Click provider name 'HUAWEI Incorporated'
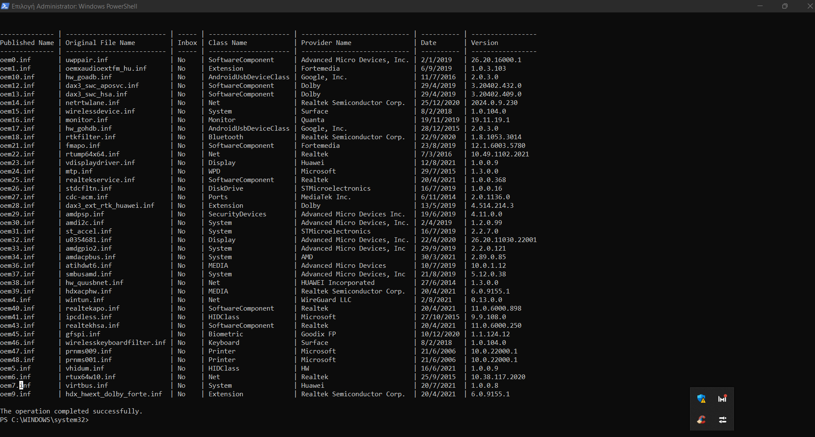 pyautogui.click(x=338, y=283)
